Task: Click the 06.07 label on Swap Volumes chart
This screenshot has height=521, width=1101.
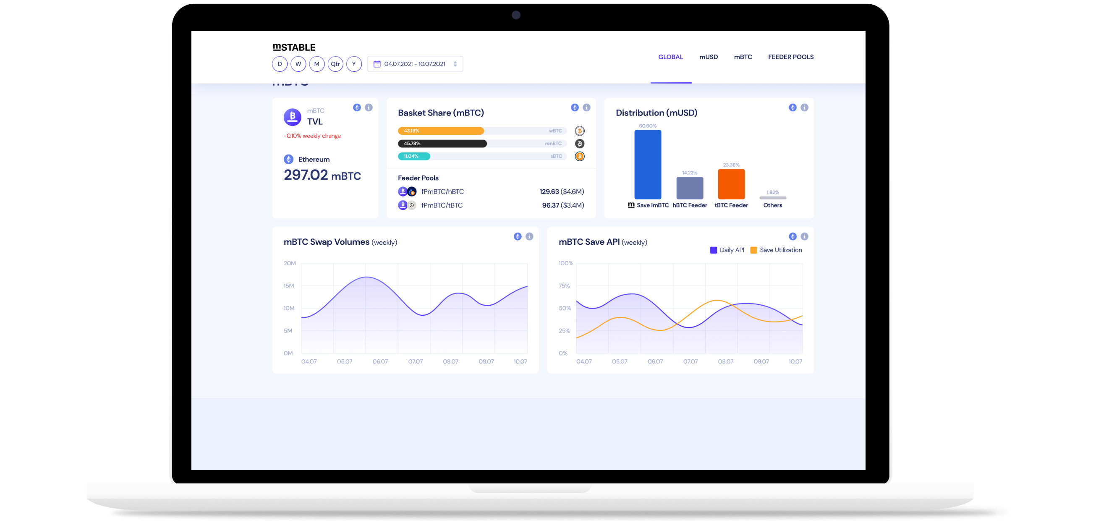Action: (x=380, y=361)
